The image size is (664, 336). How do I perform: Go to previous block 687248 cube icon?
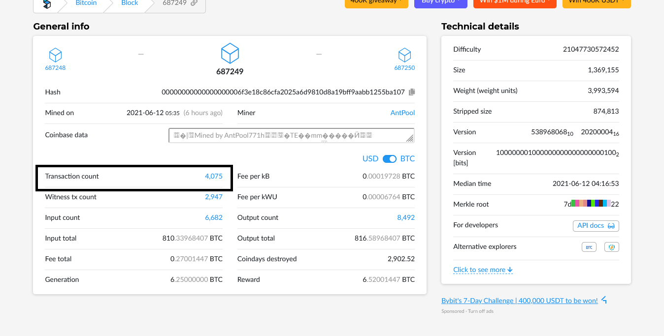coord(55,55)
